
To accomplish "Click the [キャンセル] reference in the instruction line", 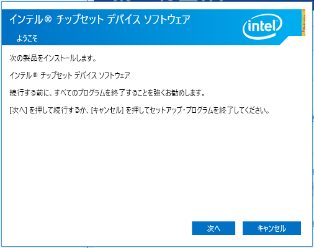I will click(107, 110).
